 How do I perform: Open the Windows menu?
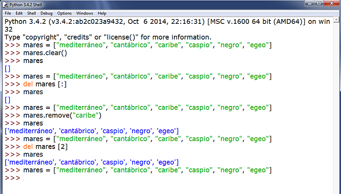pyautogui.click(x=85, y=14)
